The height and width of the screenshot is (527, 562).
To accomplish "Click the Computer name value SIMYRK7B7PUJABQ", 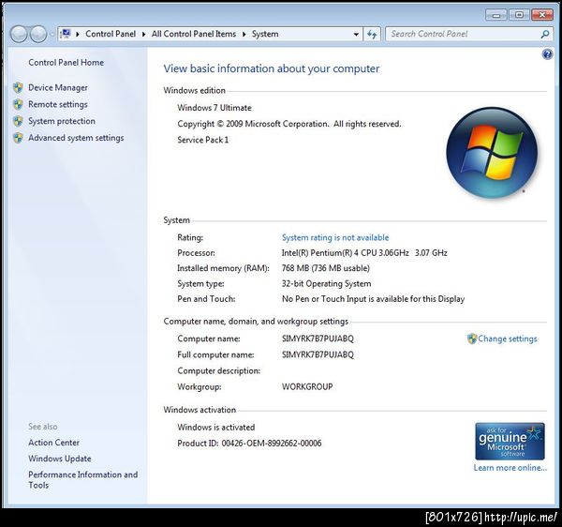I will click(x=318, y=339).
